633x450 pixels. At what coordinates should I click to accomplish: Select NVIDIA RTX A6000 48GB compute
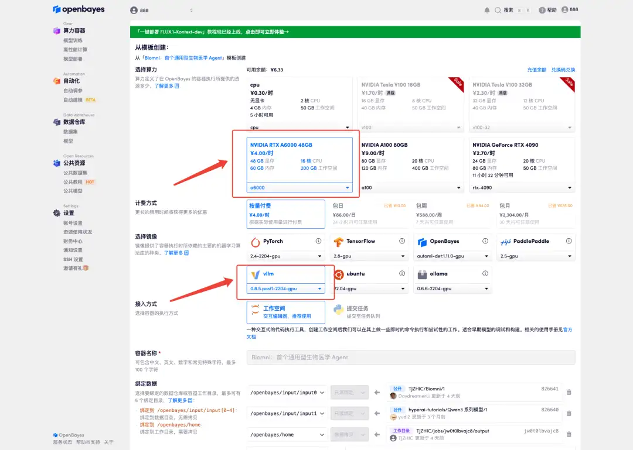pyautogui.click(x=299, y=164)
